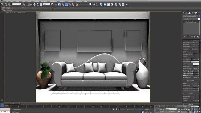201x113 pixels.
Task: Switch to the Motion command panel tab
Action: 193,13
